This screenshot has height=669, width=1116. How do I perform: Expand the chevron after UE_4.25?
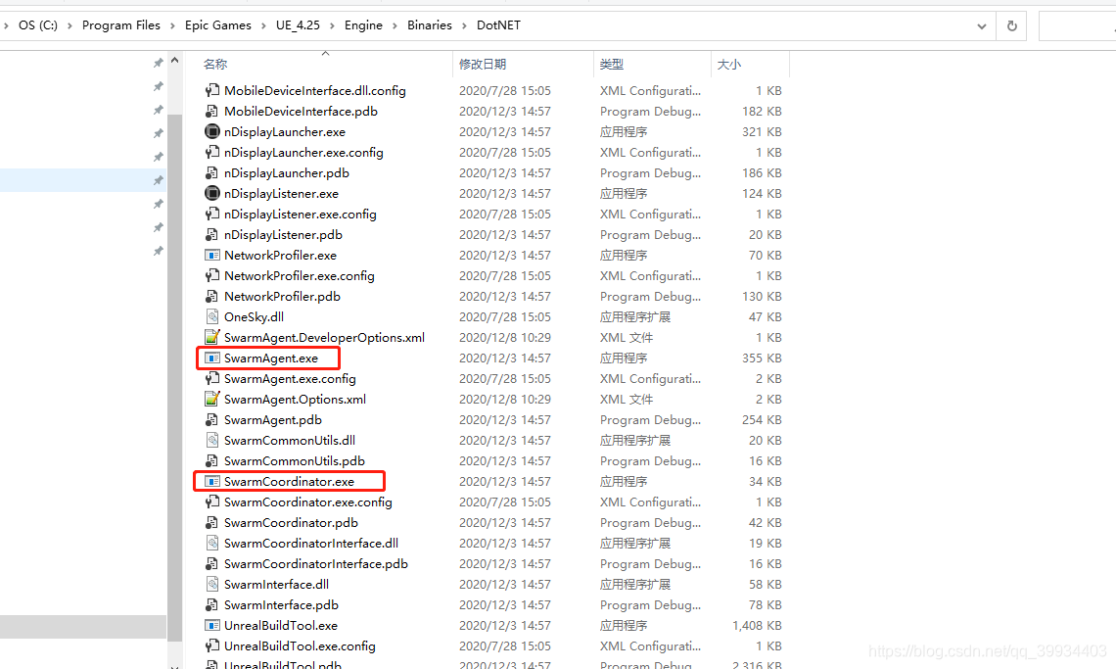(333, 25)
